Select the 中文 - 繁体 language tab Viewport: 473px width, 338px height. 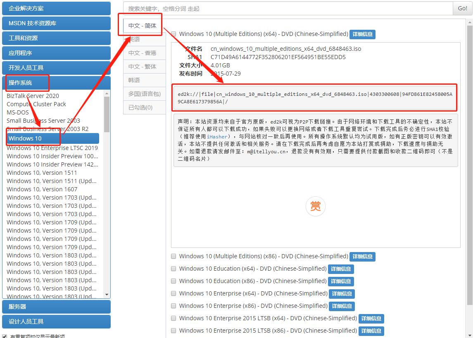145,67
